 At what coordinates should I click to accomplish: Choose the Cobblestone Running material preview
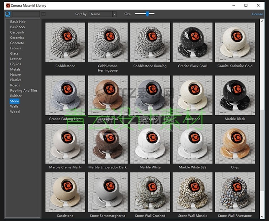[x=150, y=42]
